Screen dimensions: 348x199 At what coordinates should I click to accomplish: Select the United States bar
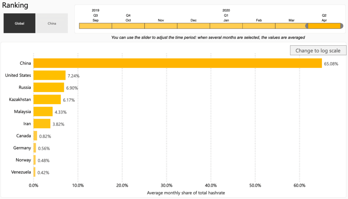[49, 75]
